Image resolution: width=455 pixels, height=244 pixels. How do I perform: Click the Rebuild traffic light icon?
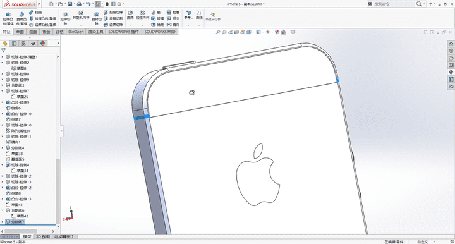[107, 4]
